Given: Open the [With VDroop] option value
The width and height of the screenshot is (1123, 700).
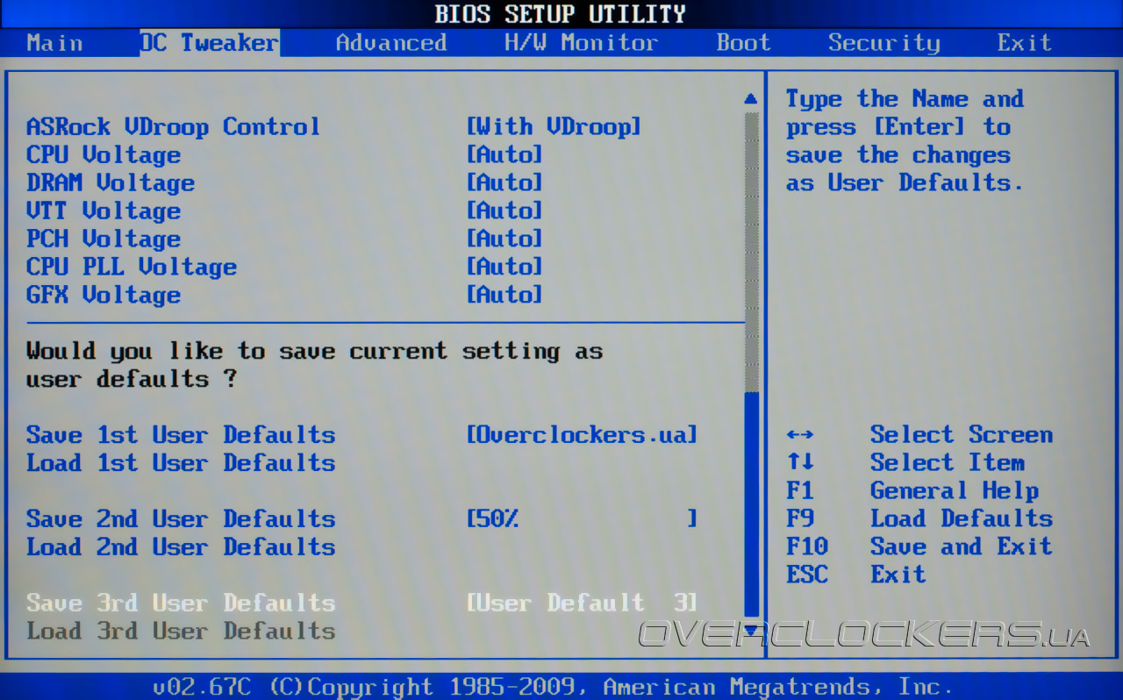Looking at the screenshot, I should point(554,126).
